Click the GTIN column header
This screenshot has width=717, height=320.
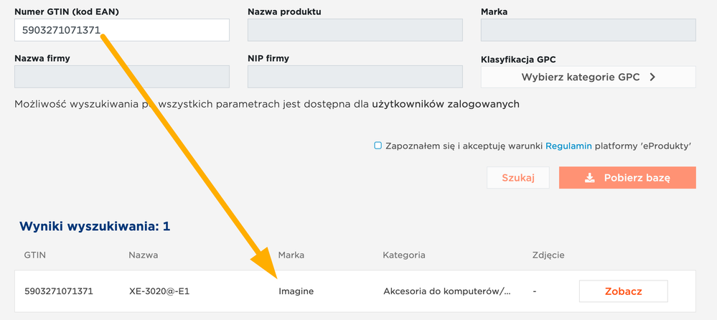point(35,255)
